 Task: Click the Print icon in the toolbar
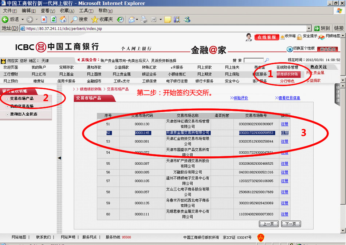point(144,20)
